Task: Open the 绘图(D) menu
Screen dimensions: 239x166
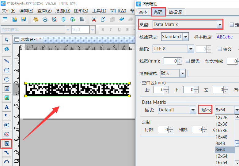Action: [x=63, y=11]
